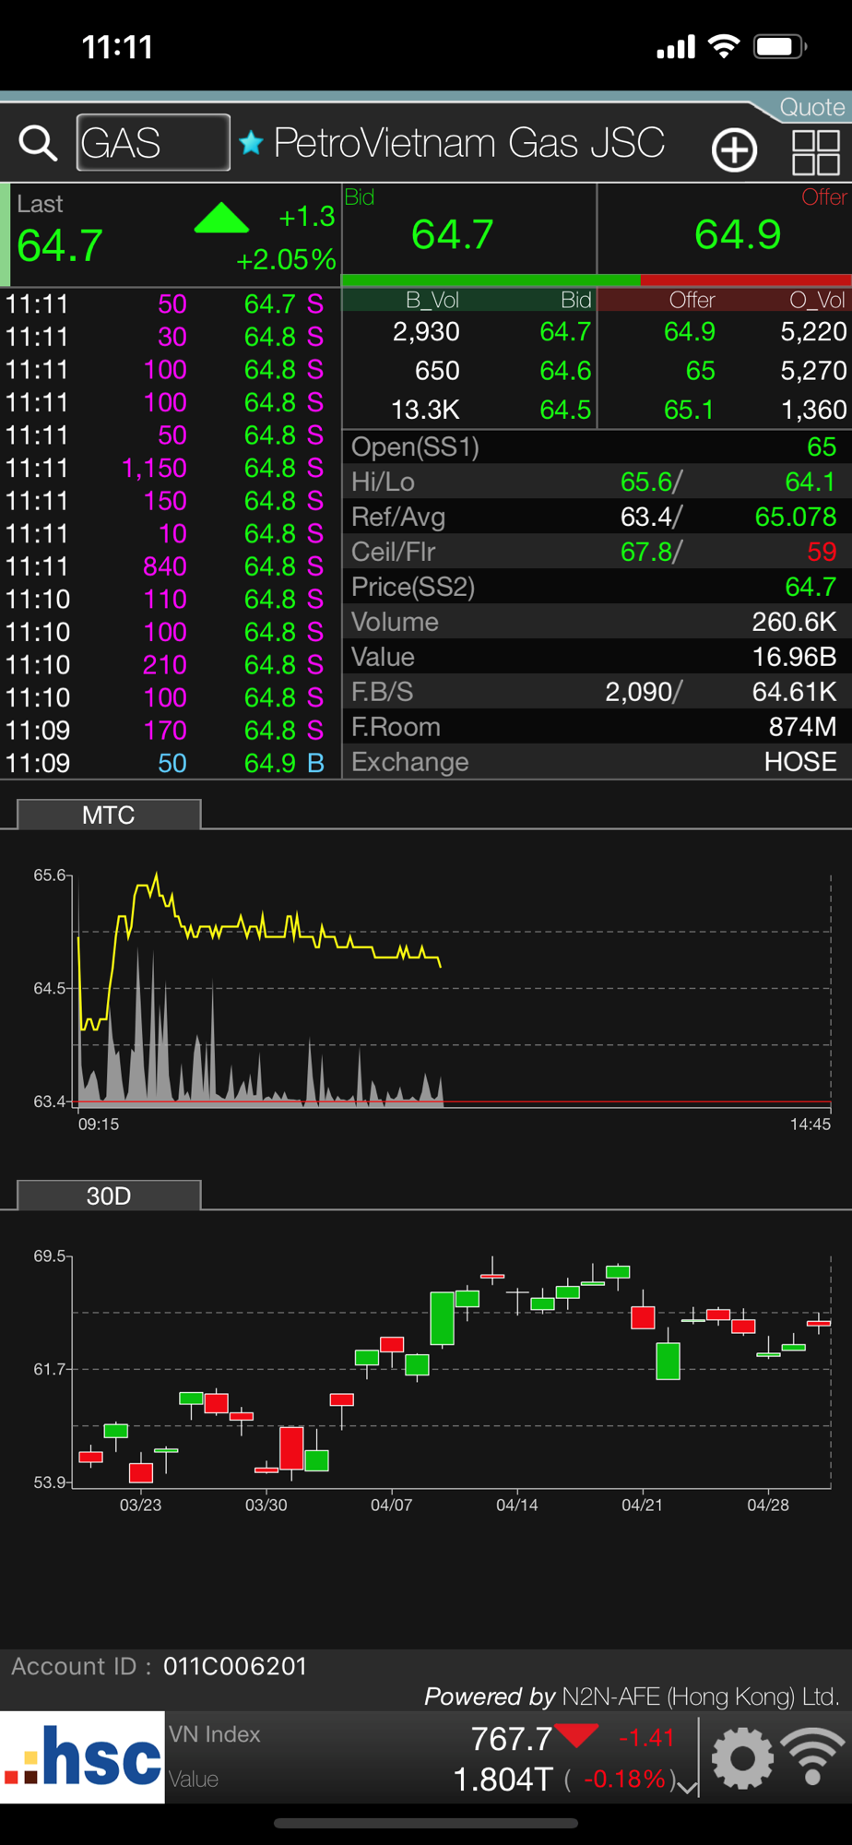Tap the 04/21 date label on 30D chart
Image resolution: width=852 pixels, height=1845 pixels.
click(642, 1505)
